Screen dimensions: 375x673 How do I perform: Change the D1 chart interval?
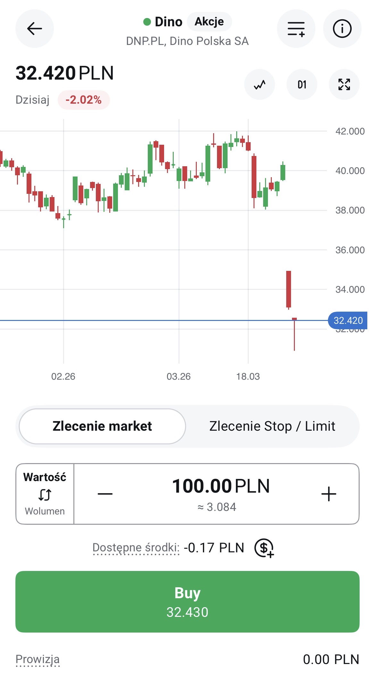[302, 84]
